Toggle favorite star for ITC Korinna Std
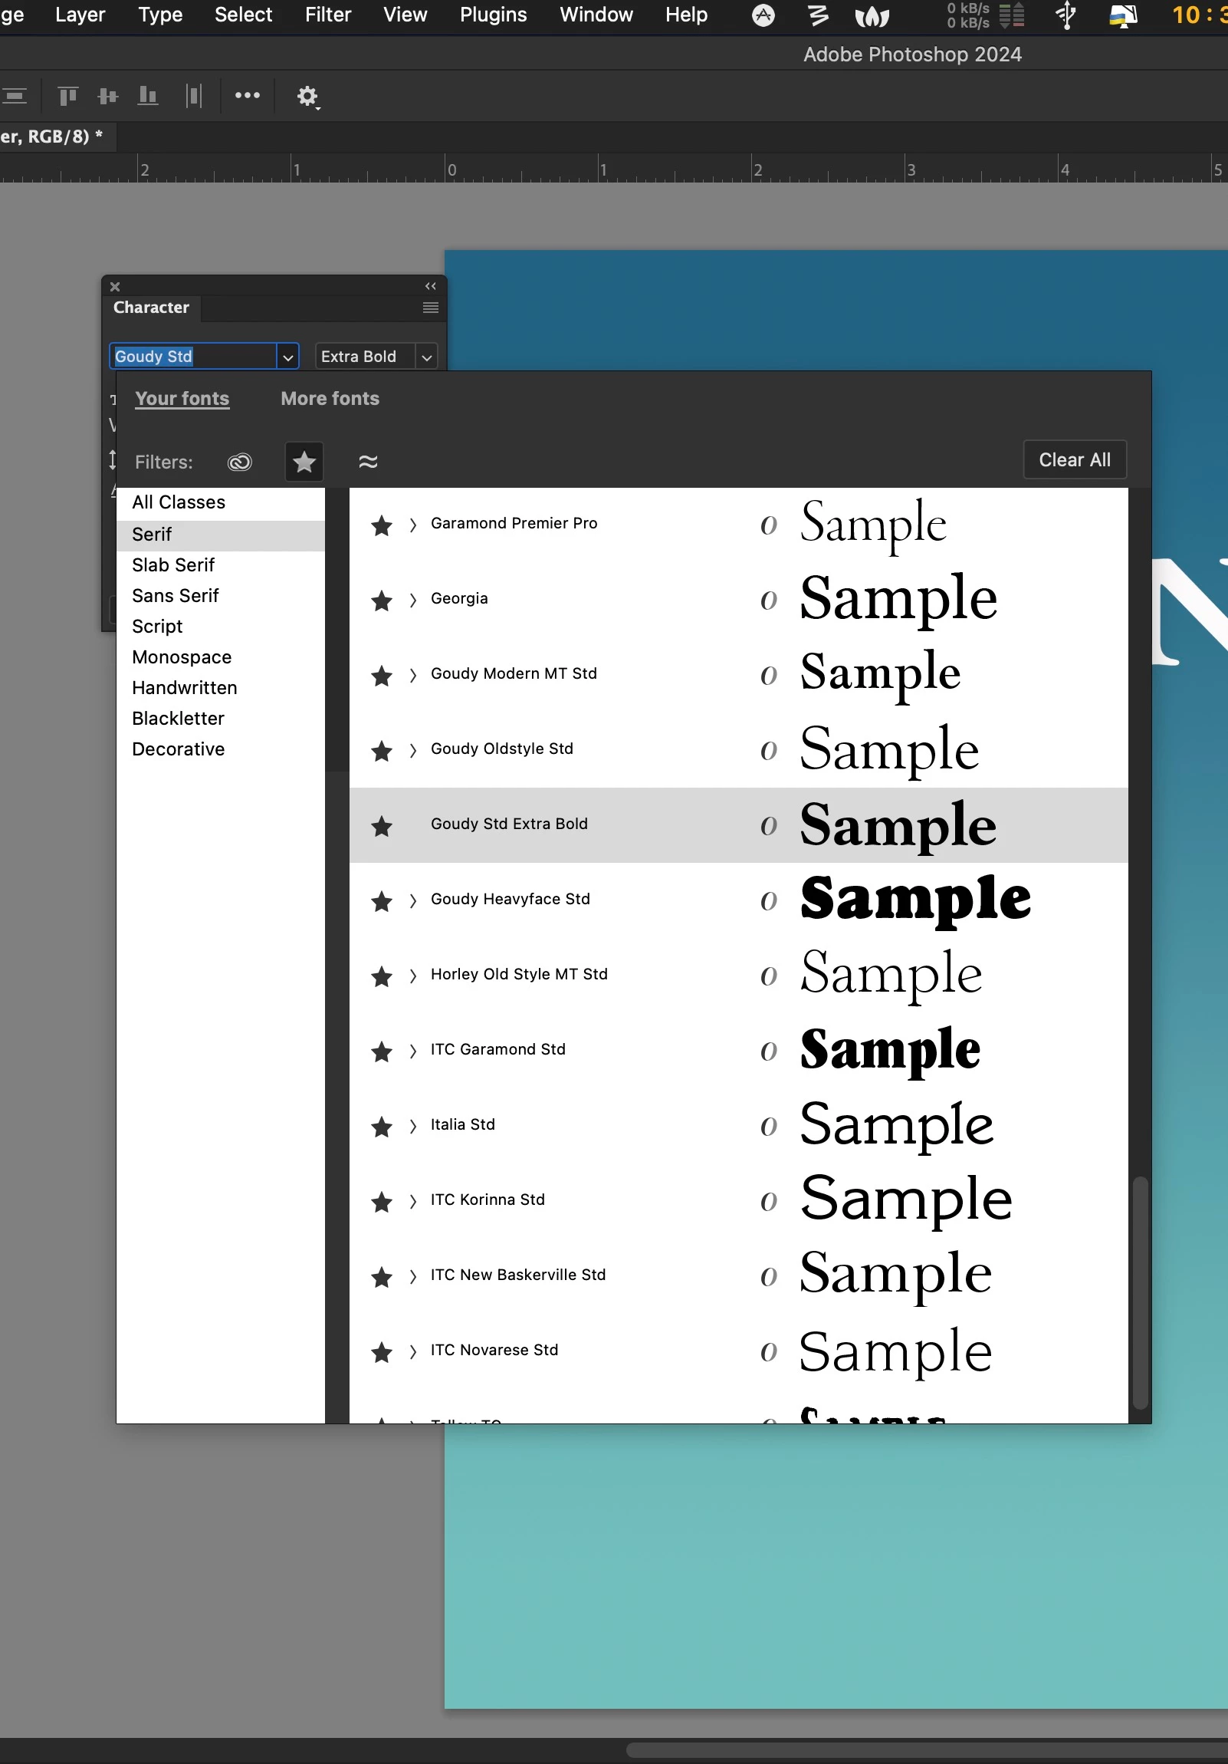The width and height of the screenshot is (1228, 1764). coord(382,1203)
